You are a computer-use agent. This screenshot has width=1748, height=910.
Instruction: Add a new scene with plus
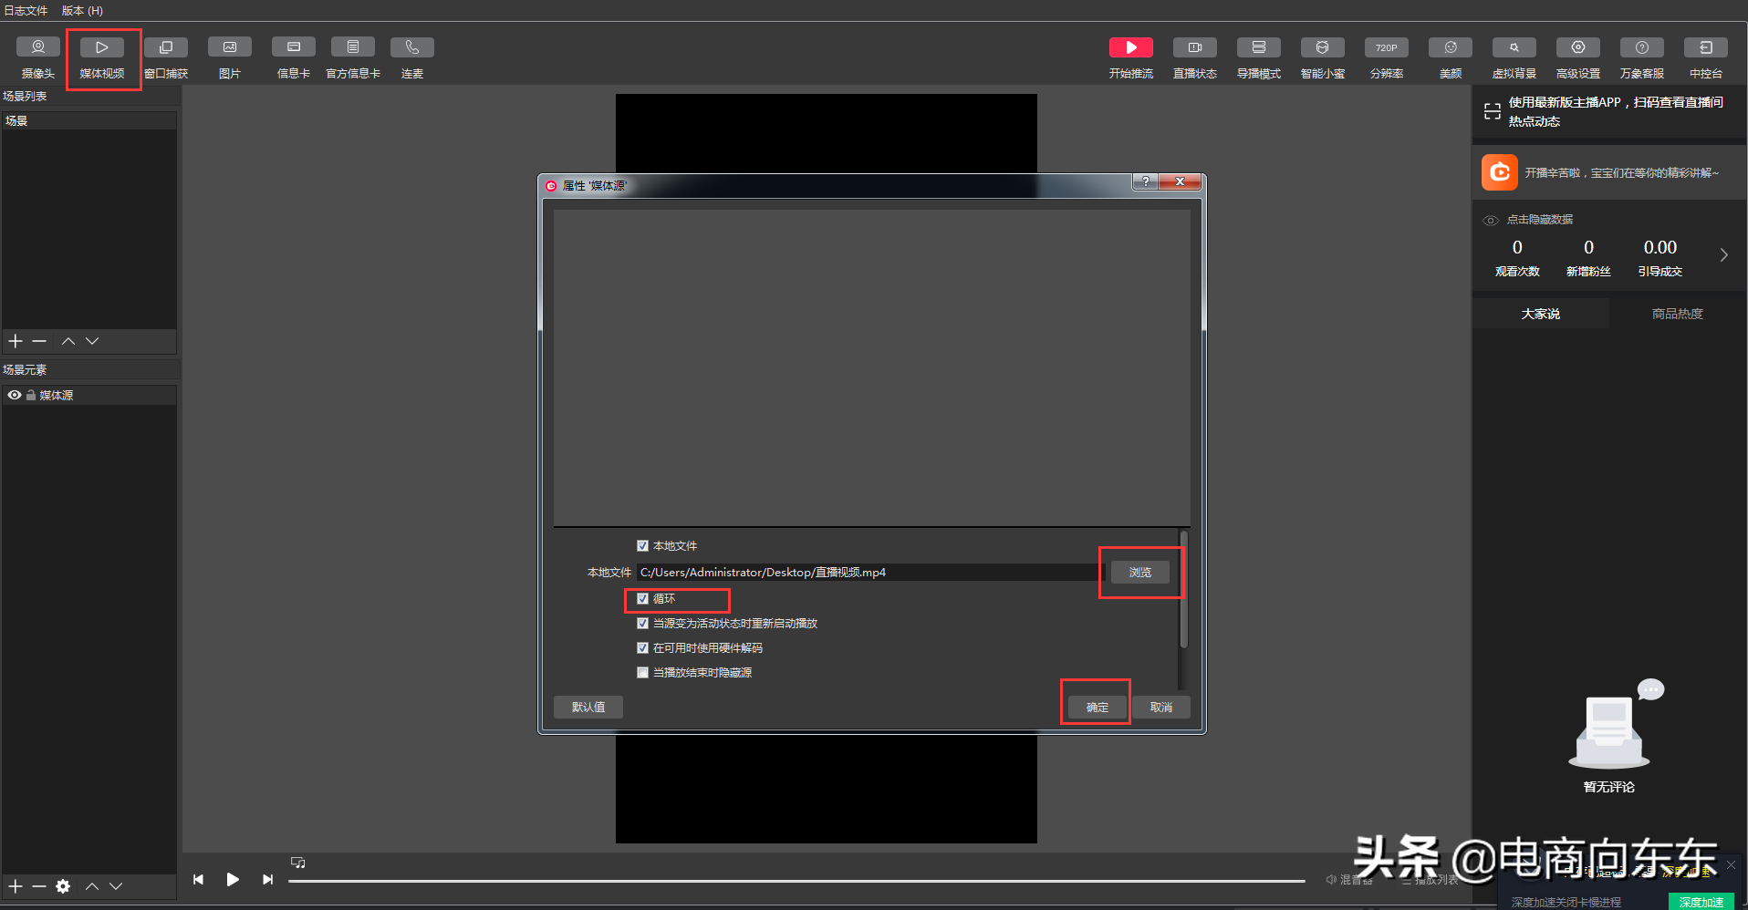click(16, 341)
